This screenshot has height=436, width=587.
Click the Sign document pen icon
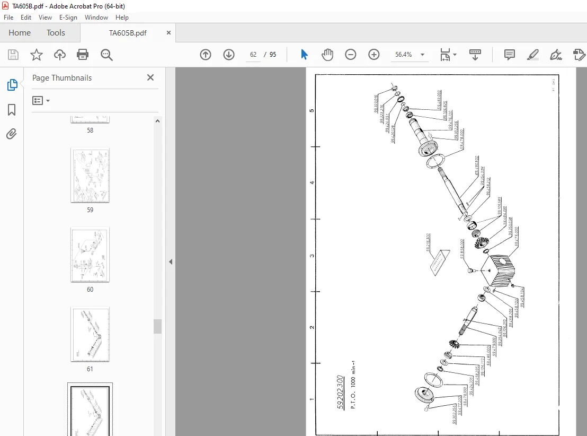(x=556, y=55)
